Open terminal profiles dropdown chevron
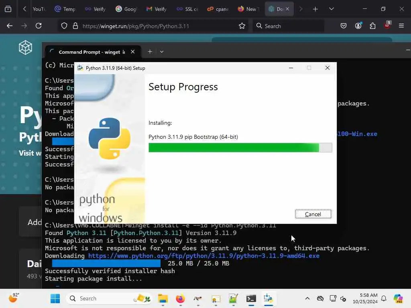Screen dimensions: 411x308 coord(162,52)
